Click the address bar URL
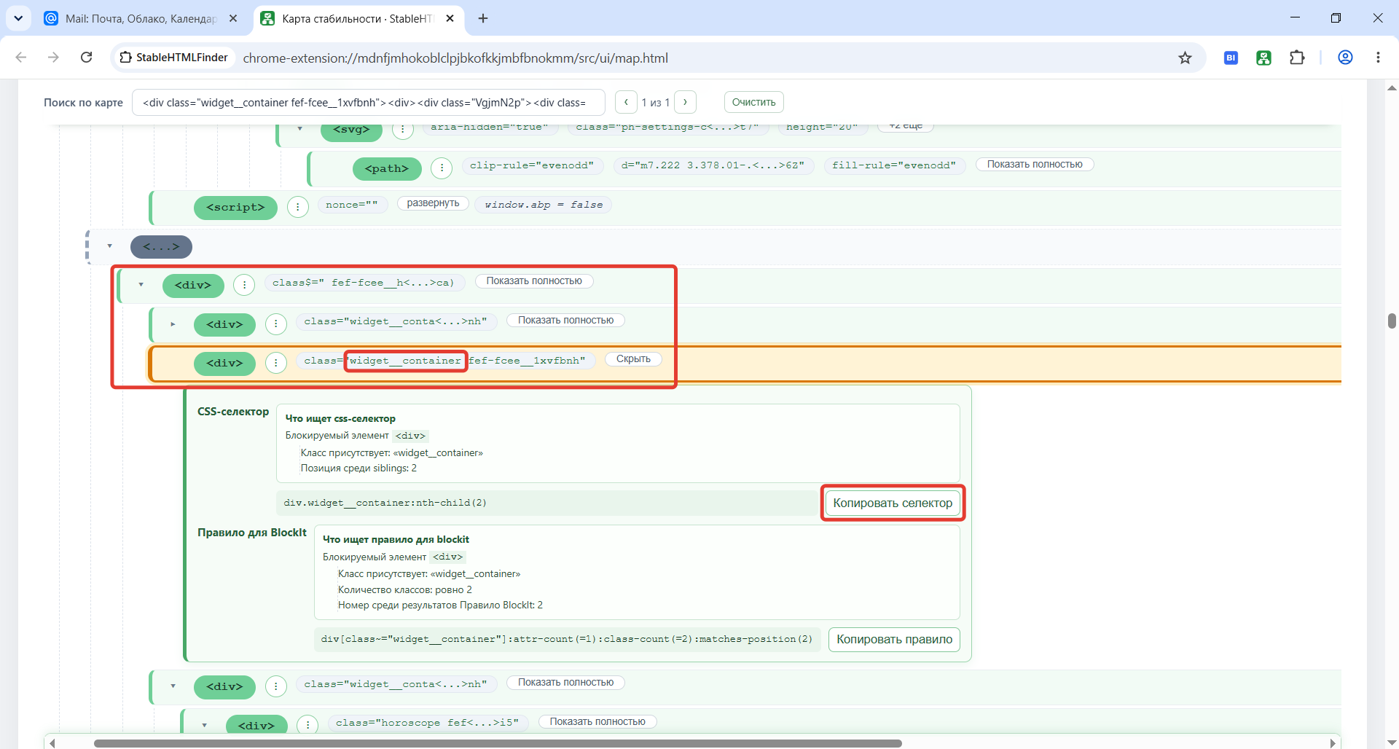Viewport: 1399px width, 749px height. coord(455,58)
